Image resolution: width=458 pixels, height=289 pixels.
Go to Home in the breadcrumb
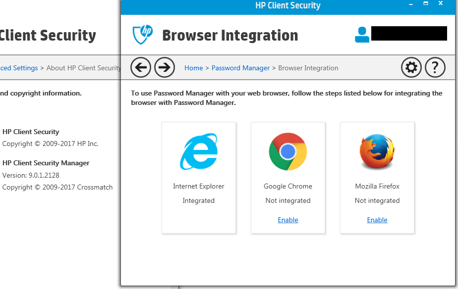click(193, 68)
